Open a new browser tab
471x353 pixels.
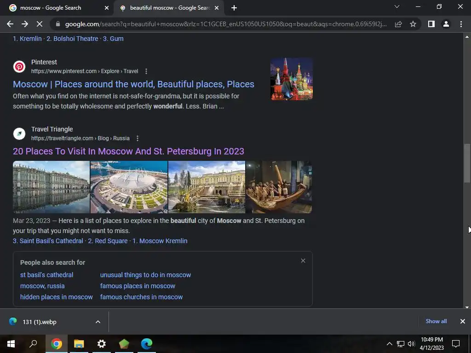click(234, 8)
